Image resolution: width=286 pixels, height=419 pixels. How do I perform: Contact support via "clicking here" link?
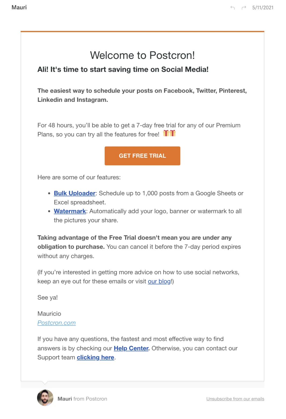pos(96,357)
